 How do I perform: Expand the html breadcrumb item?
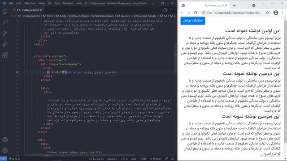click(x=48, y=16)
